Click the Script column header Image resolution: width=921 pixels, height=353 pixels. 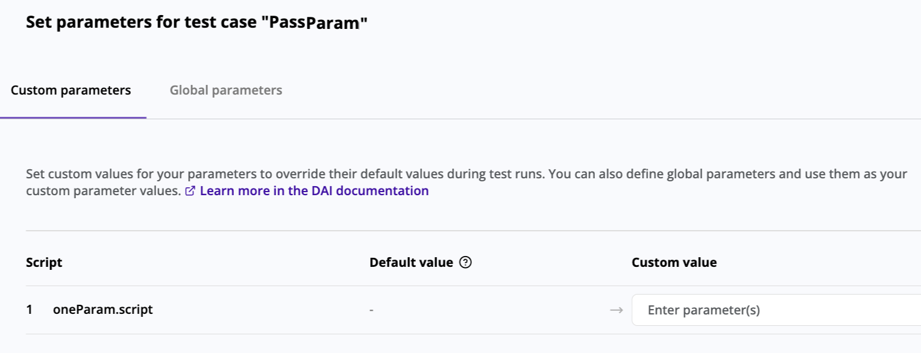44,261
